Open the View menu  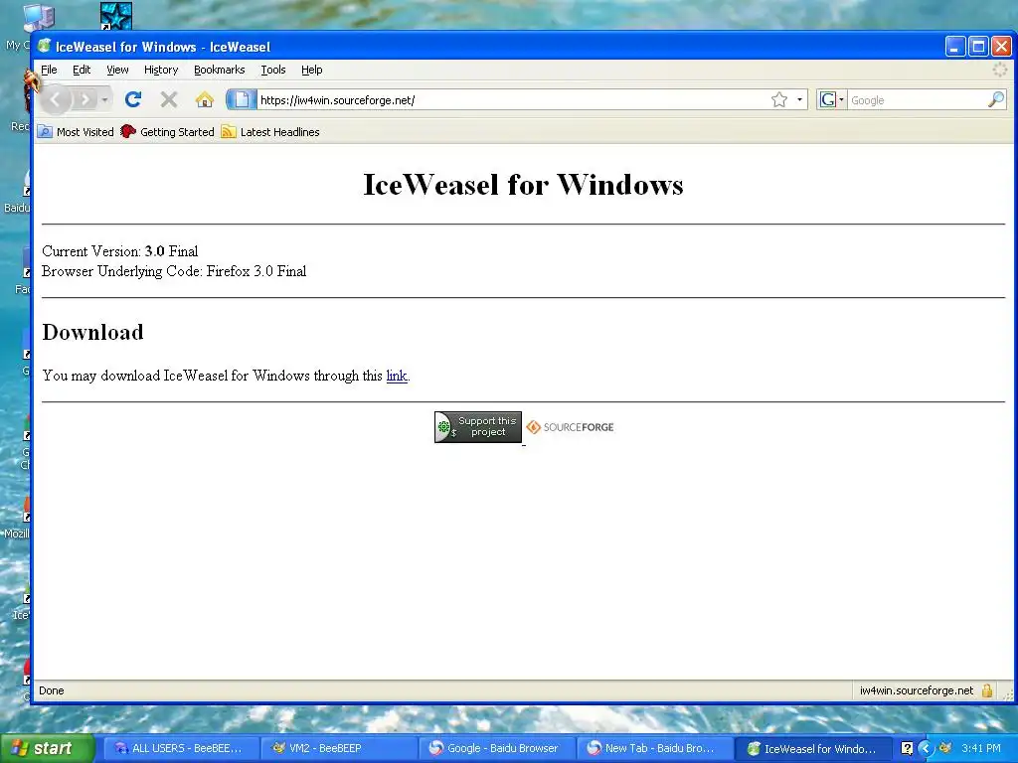(x=117, y=70)
